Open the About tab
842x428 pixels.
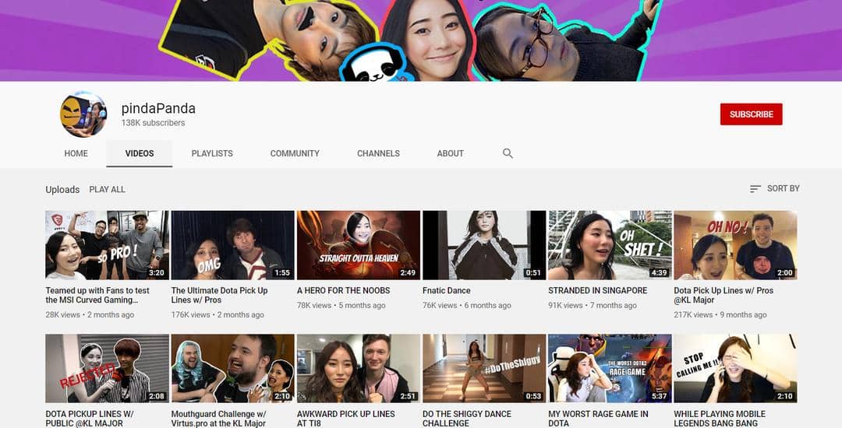pos(450,153)
